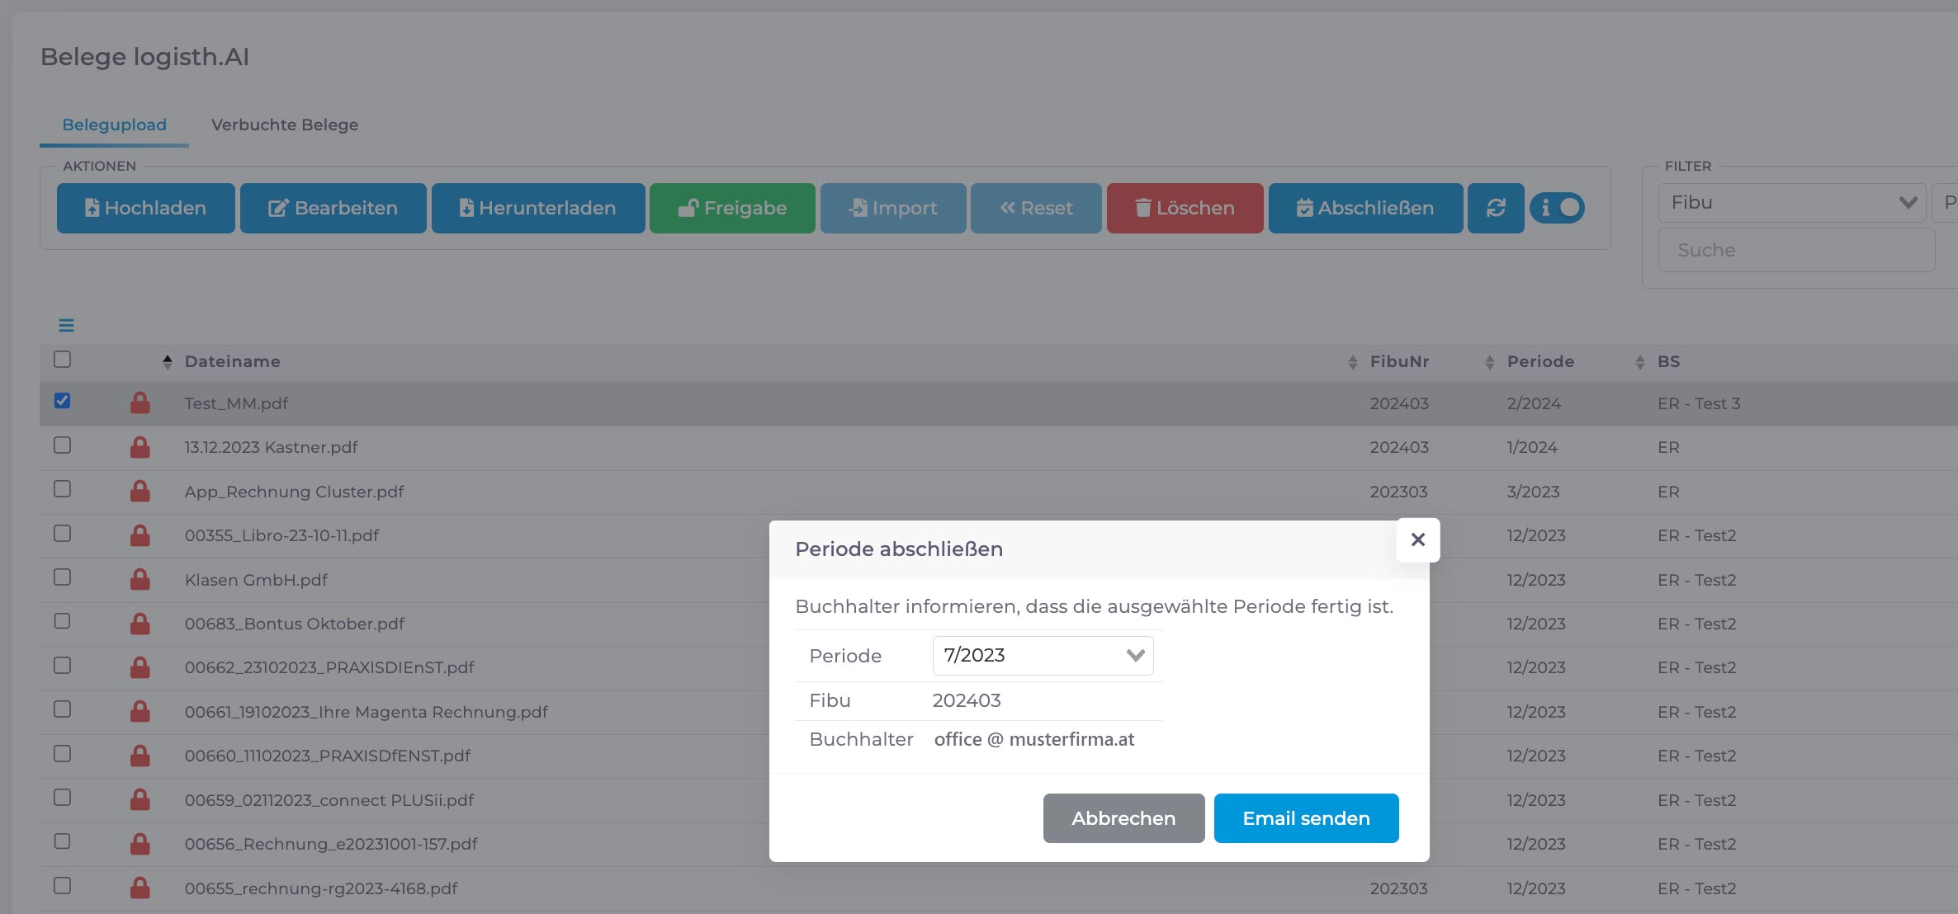Toggle the info switch
Image resolution: width=1958 pixels, height=914 pixels.
tap(1557, 208)
